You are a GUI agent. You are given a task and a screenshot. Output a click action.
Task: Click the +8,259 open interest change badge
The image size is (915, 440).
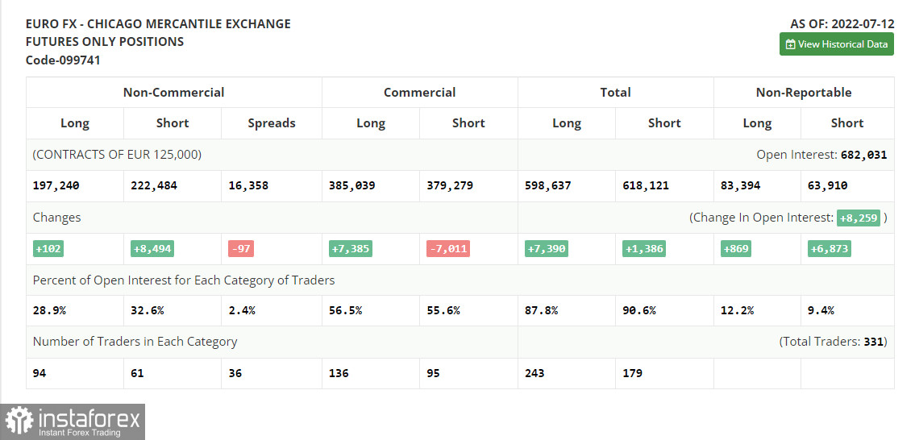858,218
